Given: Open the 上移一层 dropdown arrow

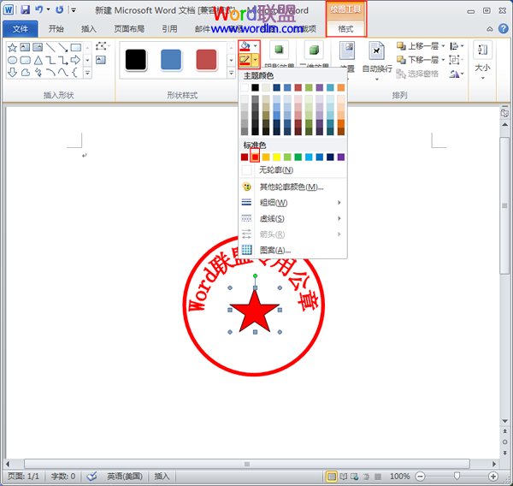Looking at the screenshot, I should 443,46.
